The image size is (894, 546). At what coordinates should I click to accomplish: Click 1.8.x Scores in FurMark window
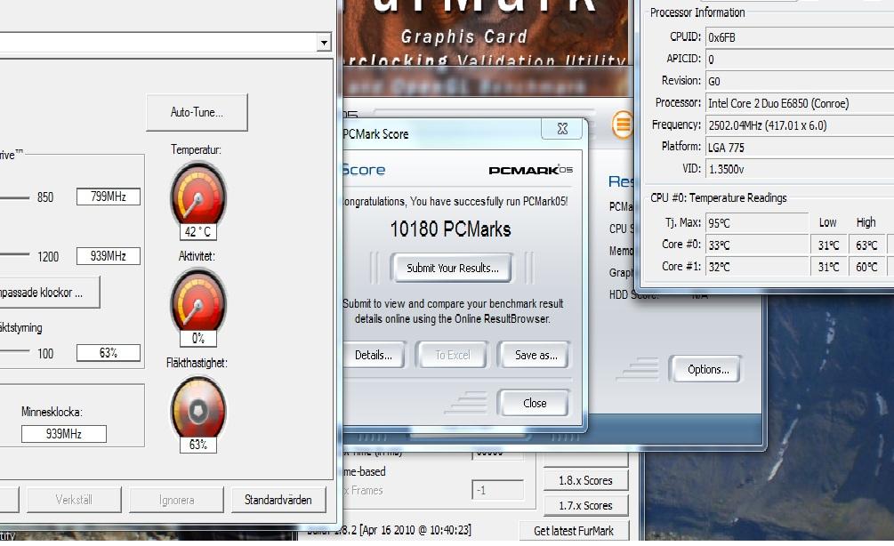pos(585,480)
